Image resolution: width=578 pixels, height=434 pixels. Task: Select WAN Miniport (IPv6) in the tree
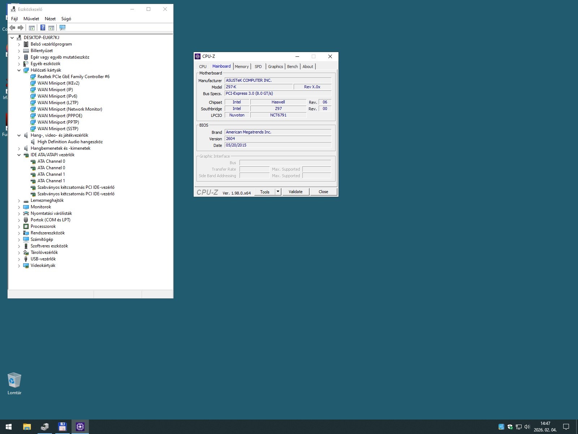[57, 96]
